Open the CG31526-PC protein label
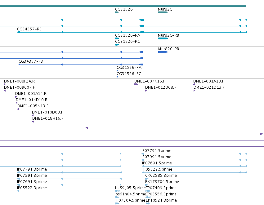The image size is (264, 205). pyautogui.click(x=129, y=74)
